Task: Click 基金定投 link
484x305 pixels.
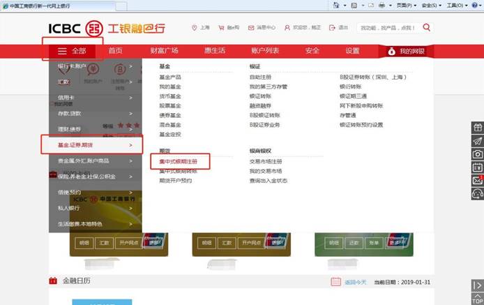Action: 170,135
